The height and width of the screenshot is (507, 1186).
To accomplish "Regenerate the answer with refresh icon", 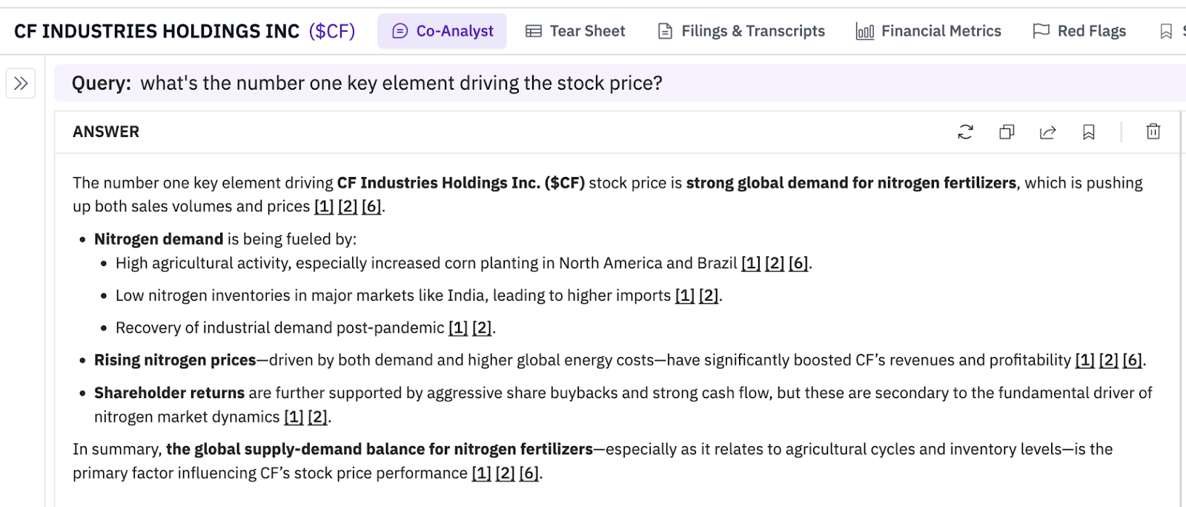I will coord(965,132).
